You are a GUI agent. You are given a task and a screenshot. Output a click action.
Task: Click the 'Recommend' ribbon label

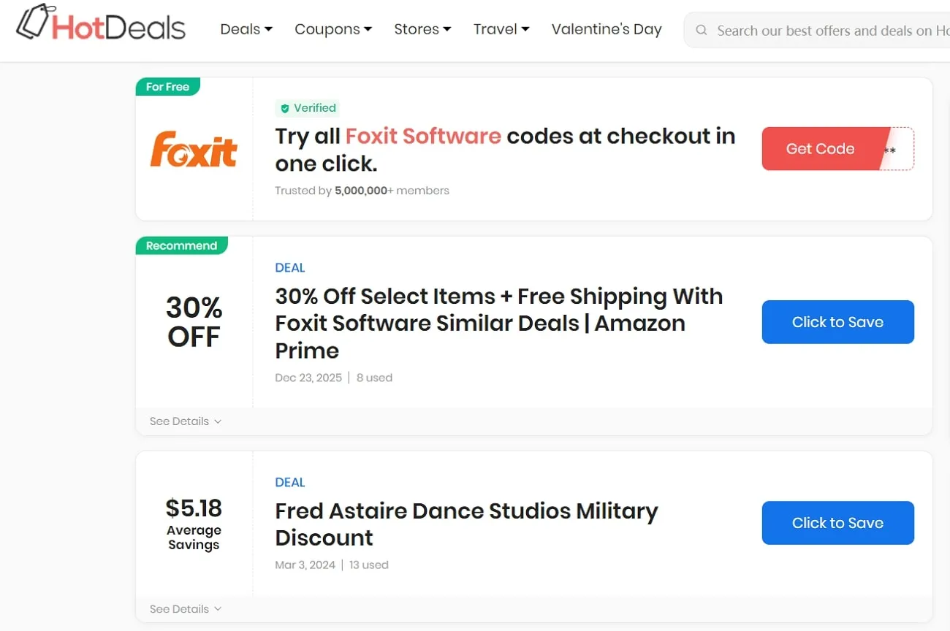tap(181, 245)
